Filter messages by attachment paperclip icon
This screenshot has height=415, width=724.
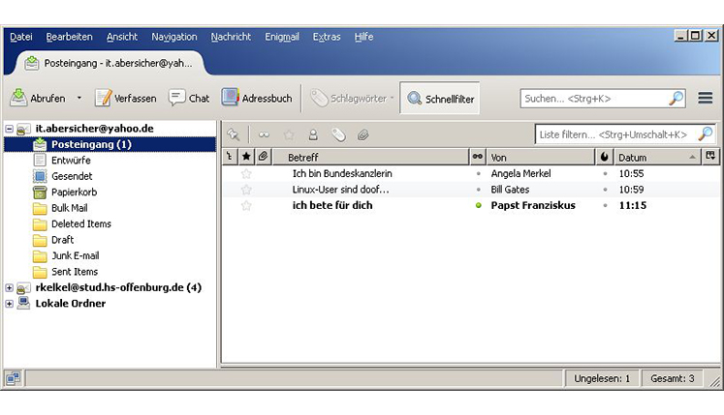point(362,134)
